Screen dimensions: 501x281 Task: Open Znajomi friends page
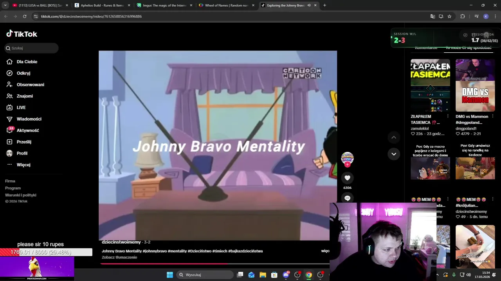pyautogui.click(x=25, y=96)
